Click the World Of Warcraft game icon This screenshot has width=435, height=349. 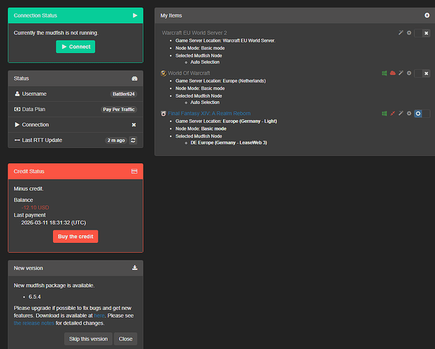coord(163,73)
